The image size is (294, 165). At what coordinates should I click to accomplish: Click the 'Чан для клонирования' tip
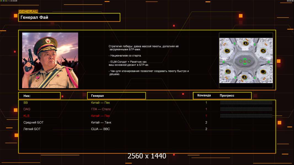tap(149, 73)
